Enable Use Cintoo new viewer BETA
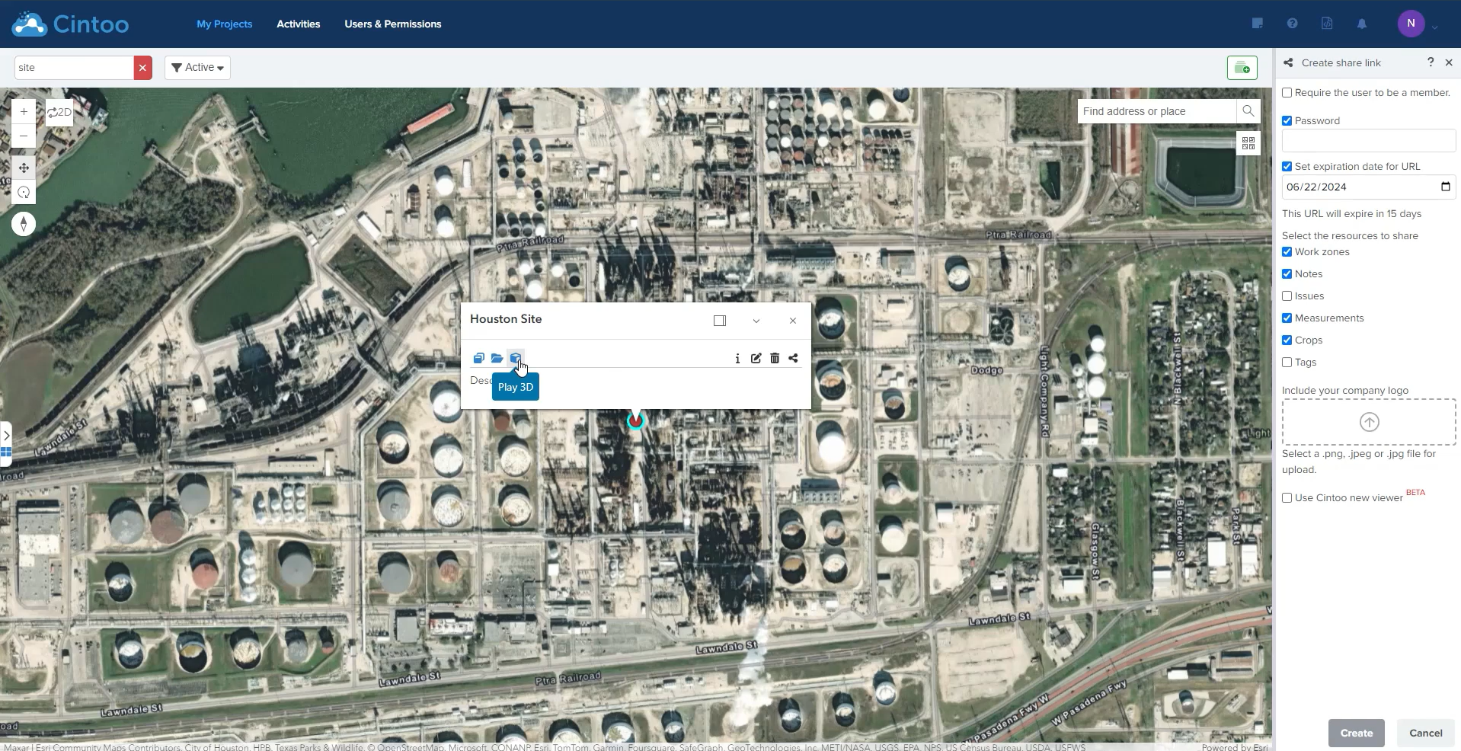The height and width of the screenshot is (751, 1461). [1287, 497]
